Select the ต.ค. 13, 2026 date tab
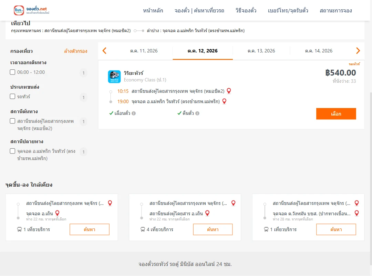The image size is (372, 276). pos(261,51)
